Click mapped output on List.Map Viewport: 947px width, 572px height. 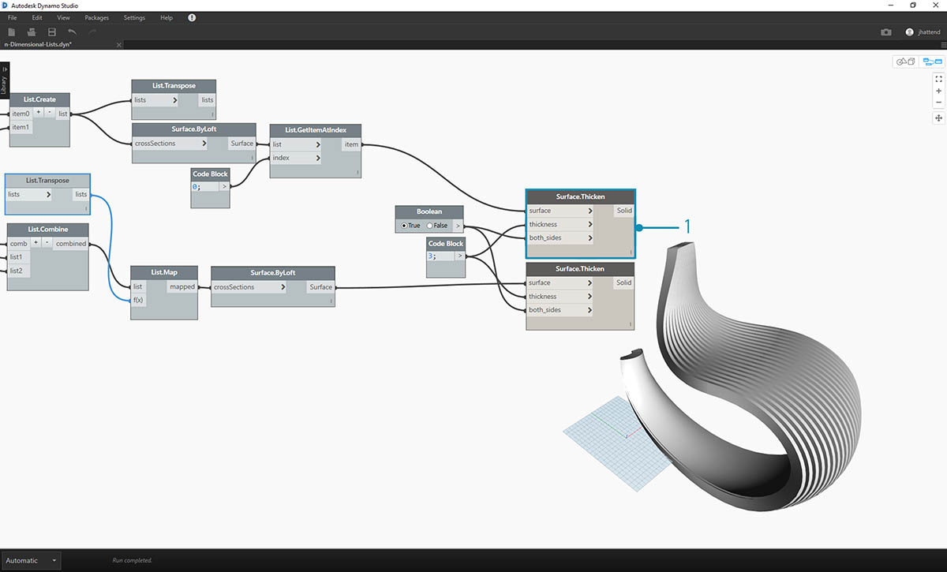coord(182,287)
